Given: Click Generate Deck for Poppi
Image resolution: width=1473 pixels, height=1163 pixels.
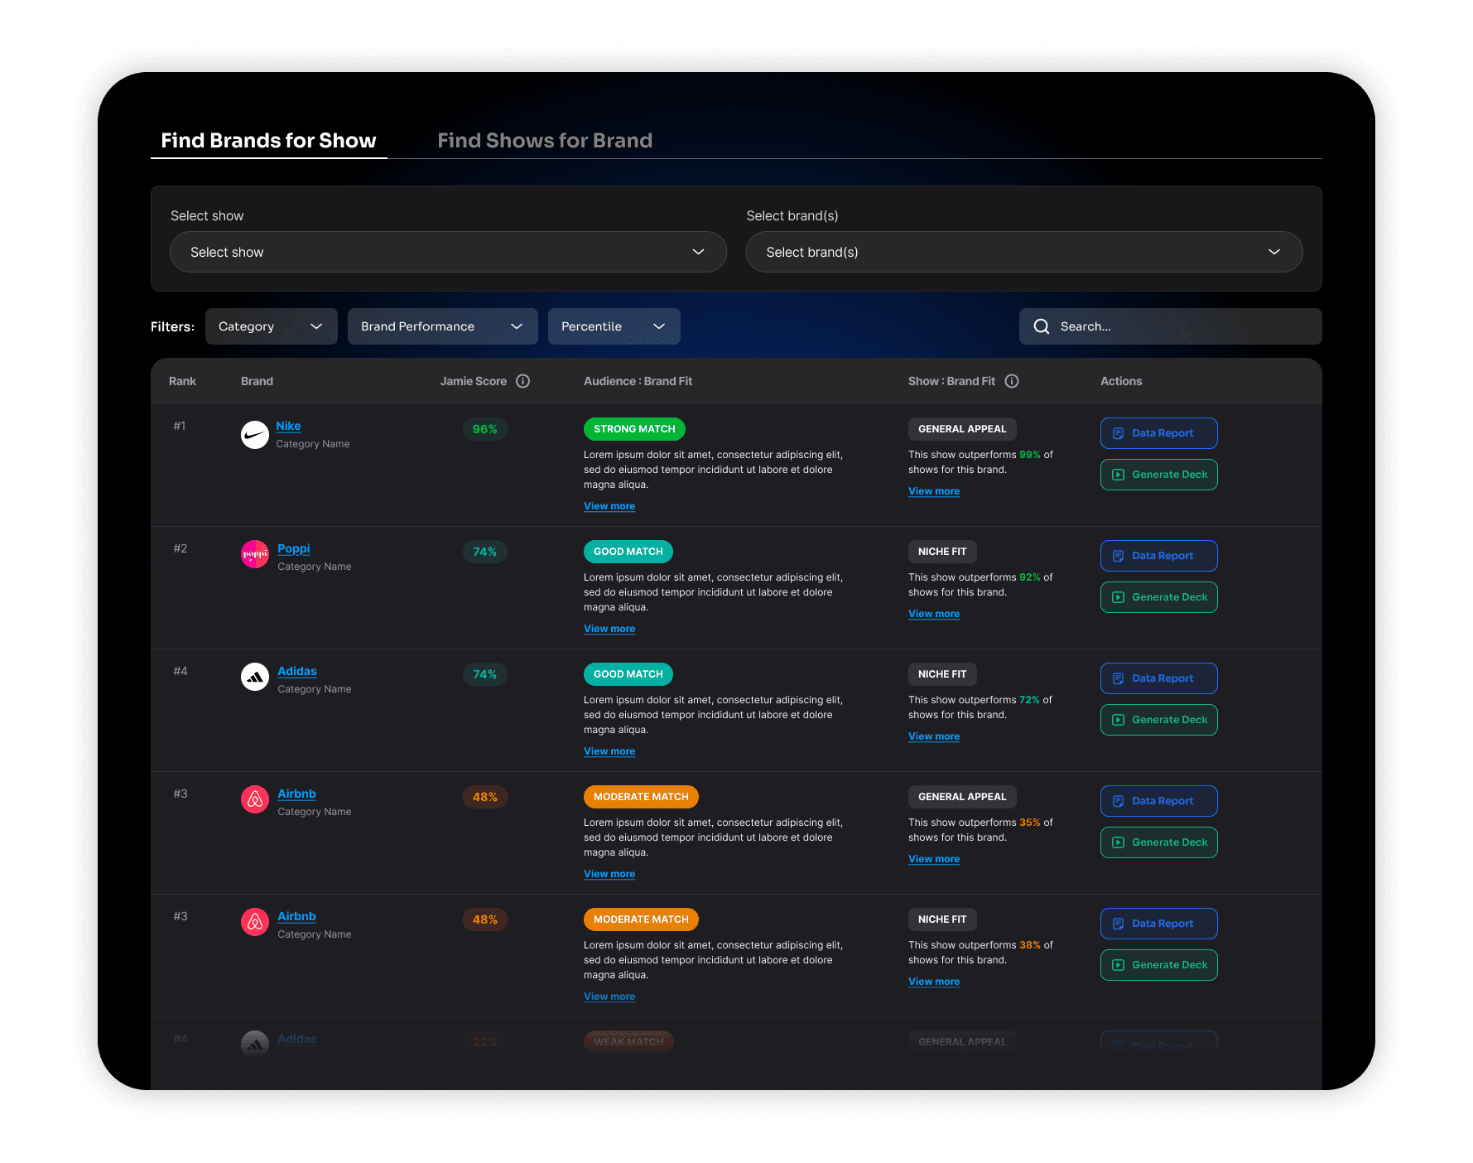Looking at the screenshot, I should point(1158,597).
